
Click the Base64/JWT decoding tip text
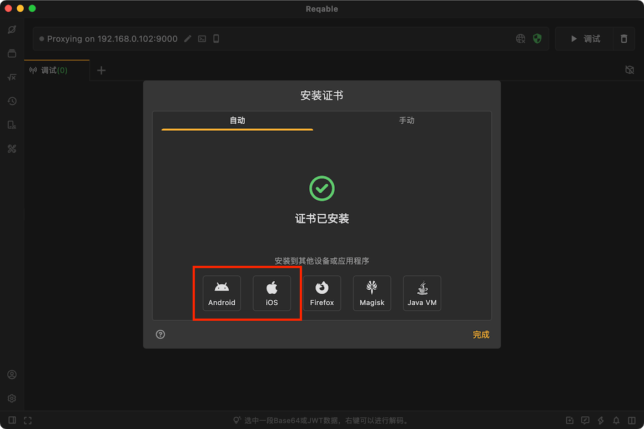pos(326,420)
